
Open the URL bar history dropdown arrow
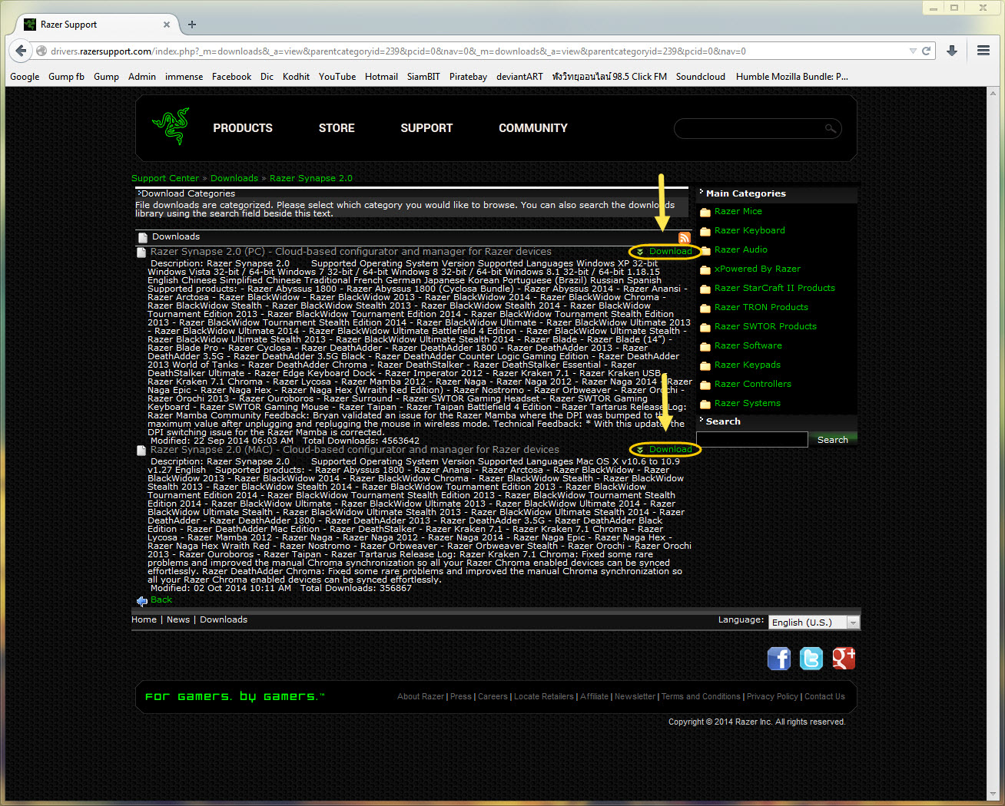click(x=913, y=51)
